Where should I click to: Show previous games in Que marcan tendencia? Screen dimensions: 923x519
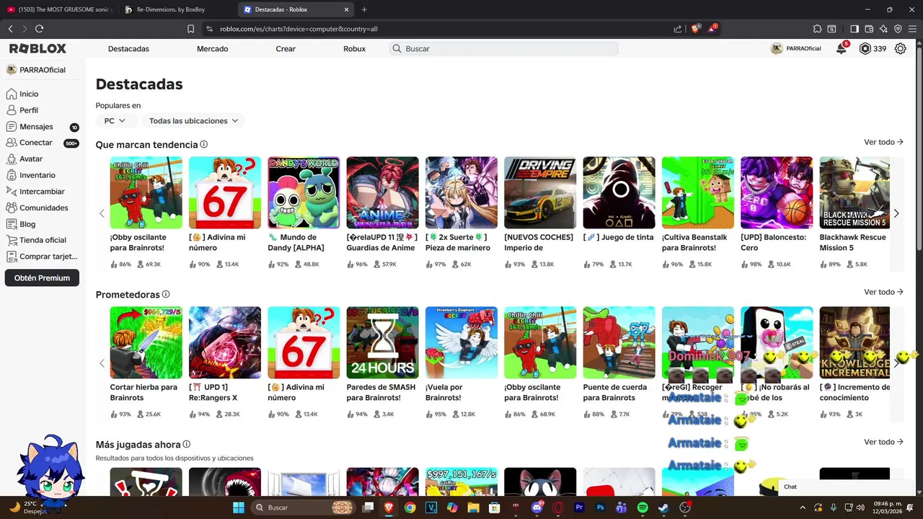[x=102, y=213]
